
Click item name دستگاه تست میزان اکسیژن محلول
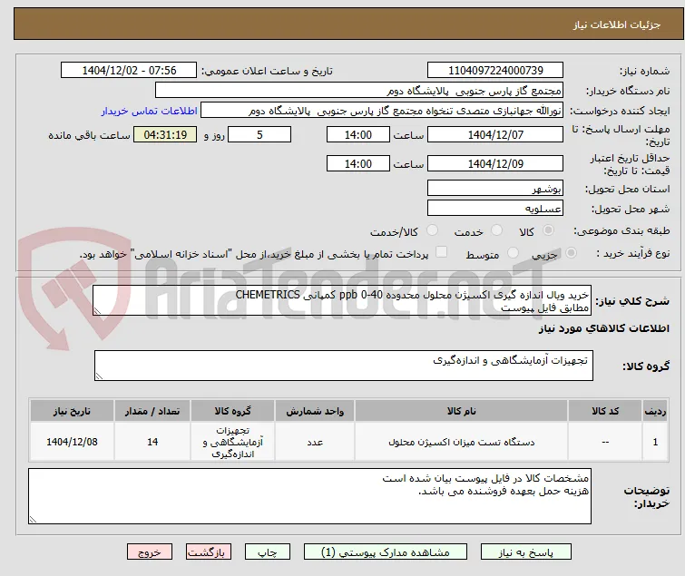461,442
